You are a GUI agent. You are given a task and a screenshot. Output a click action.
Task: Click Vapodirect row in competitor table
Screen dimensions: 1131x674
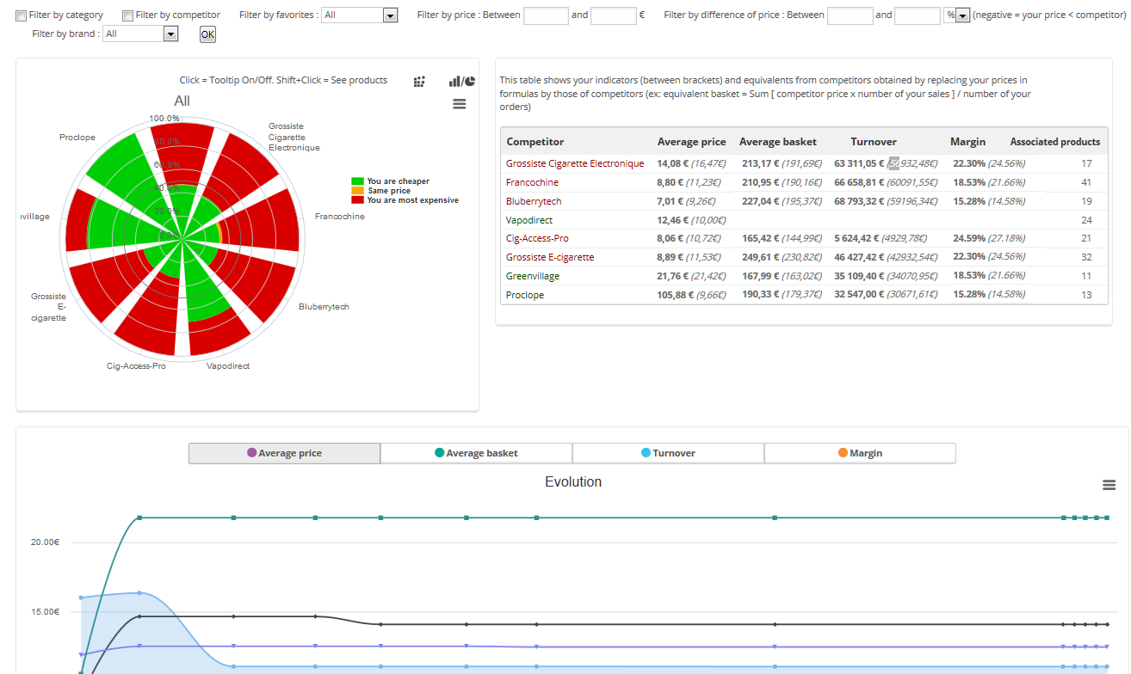tap(804, 220)
